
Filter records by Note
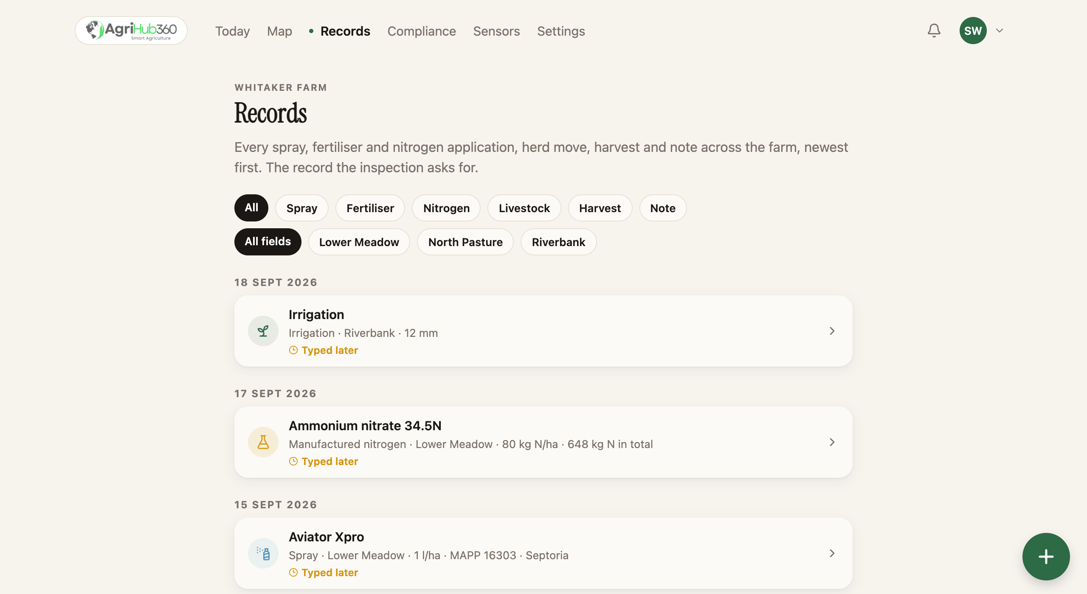663,208
